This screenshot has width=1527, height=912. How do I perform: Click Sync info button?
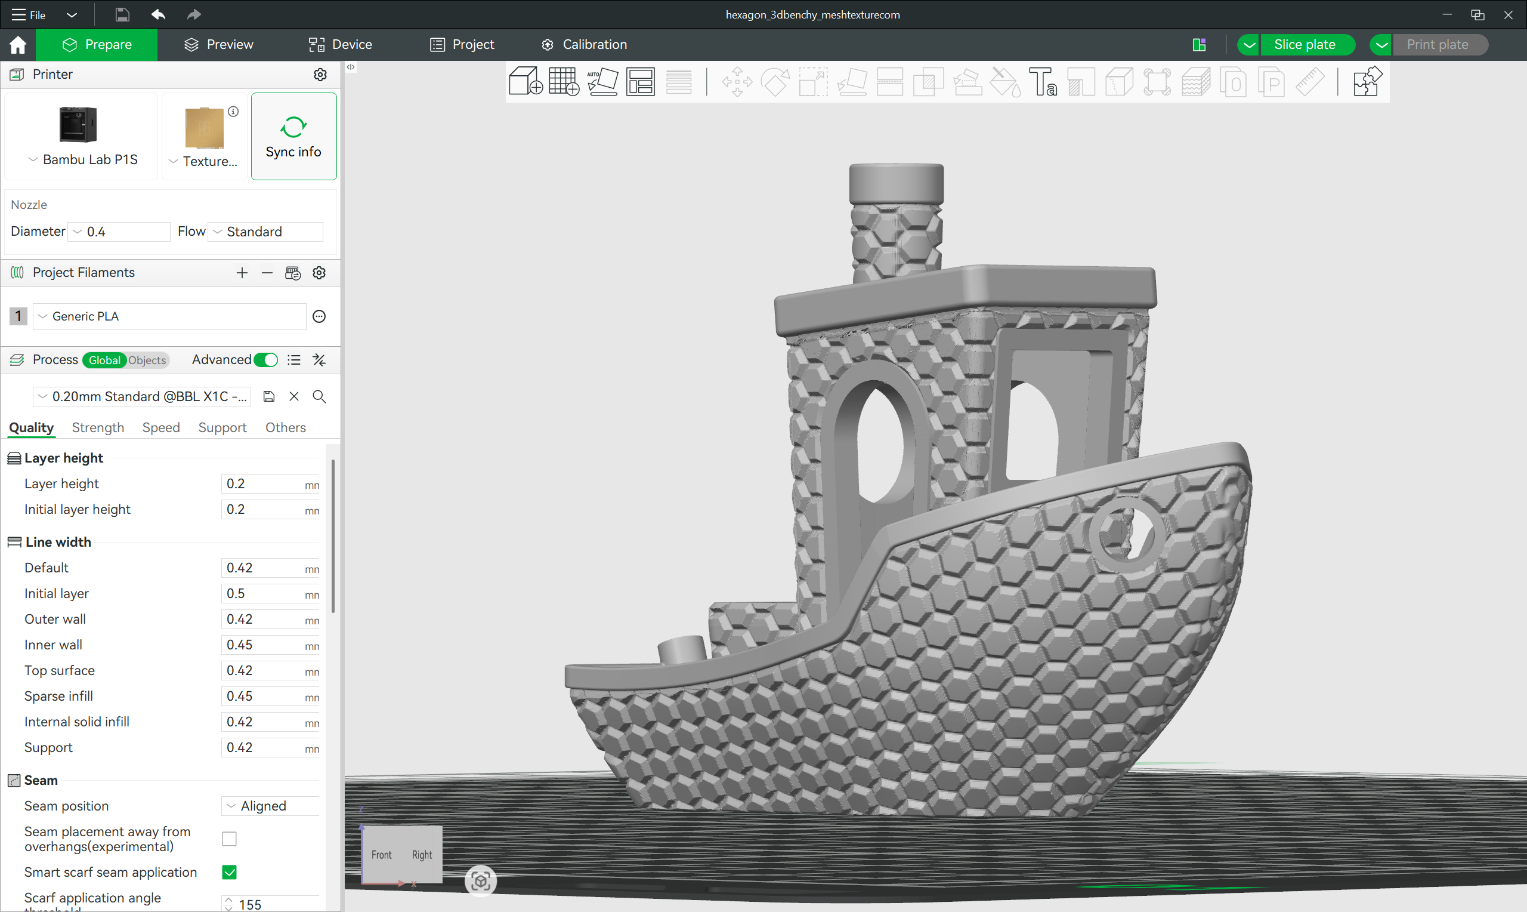[293, 137]
